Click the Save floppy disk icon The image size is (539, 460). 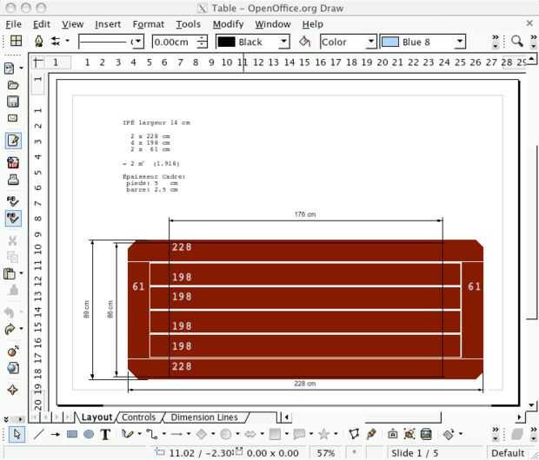13,102
